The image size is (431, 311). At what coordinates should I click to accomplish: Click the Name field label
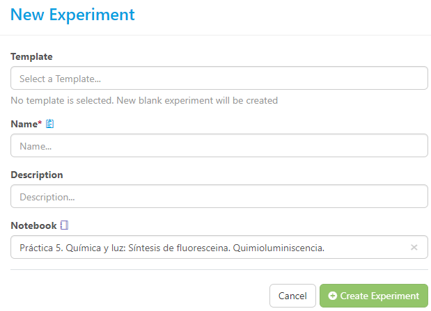click(x=24, y=124)
